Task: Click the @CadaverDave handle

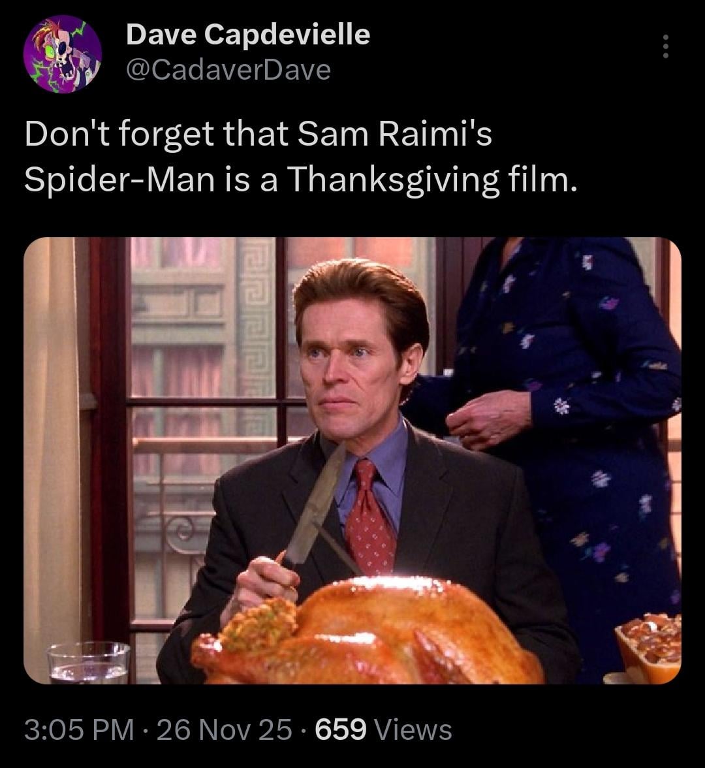Action: (x=228, y=69)
